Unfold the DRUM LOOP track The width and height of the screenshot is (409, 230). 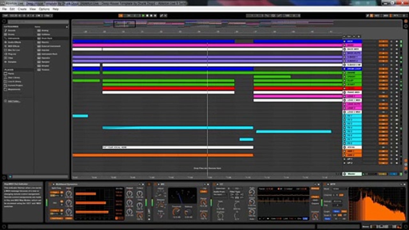click(344, 69)
